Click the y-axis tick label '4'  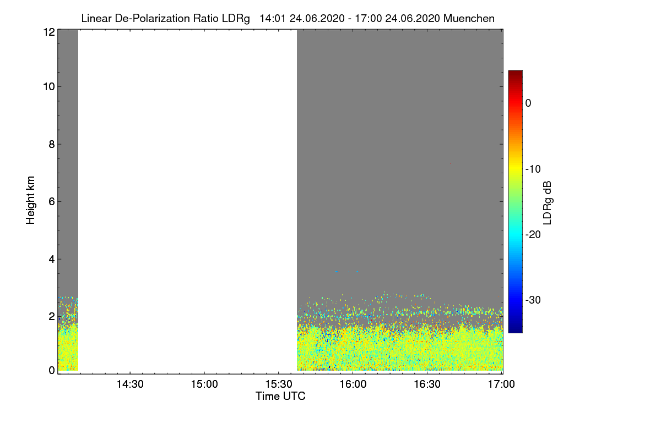51,259
